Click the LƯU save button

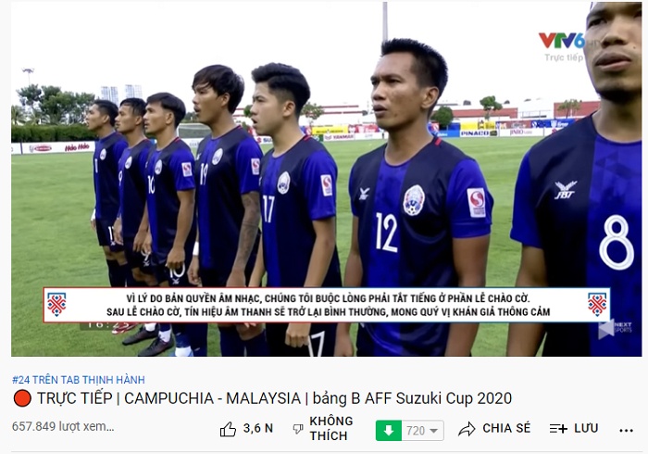tap(586, 428)
